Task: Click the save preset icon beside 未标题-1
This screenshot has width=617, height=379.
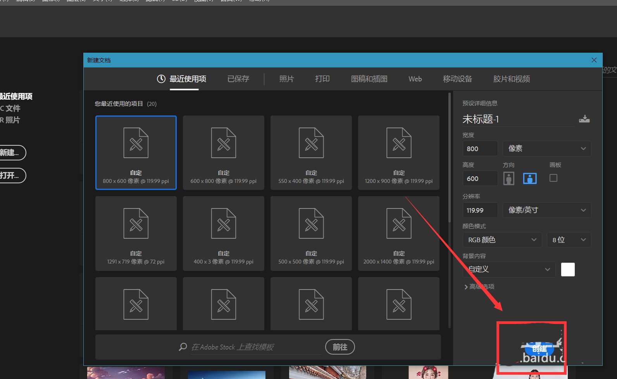Action: click(584, 119)
